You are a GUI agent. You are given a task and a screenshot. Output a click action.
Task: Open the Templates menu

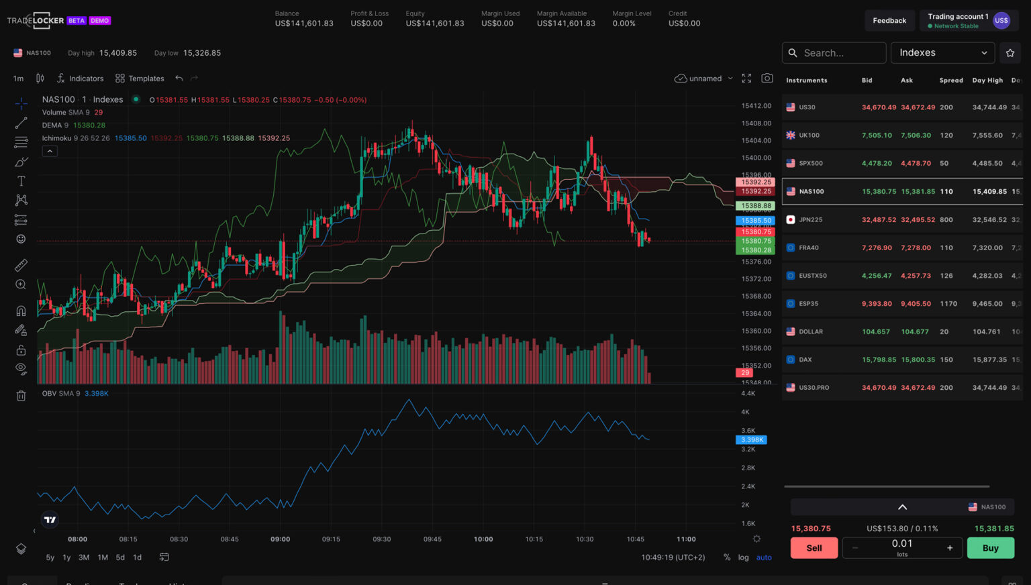coord(140,78)
